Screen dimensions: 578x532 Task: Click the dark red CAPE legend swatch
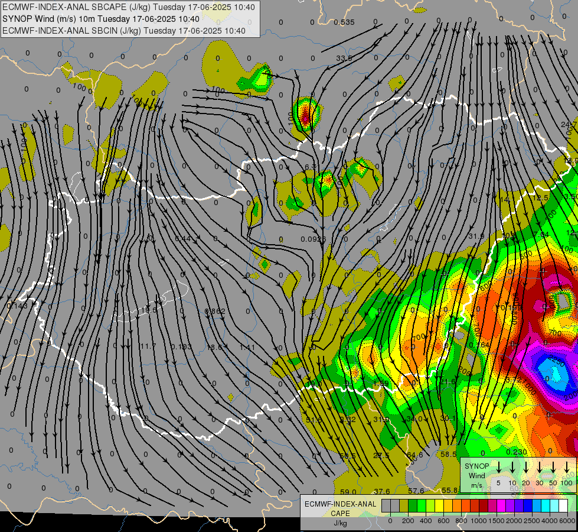click(484, 505)
